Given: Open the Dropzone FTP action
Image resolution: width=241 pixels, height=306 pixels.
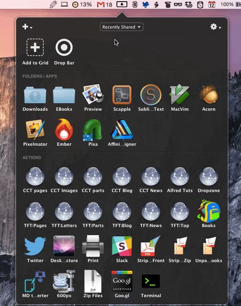Looking at the screenshot, I should (209, 176).
